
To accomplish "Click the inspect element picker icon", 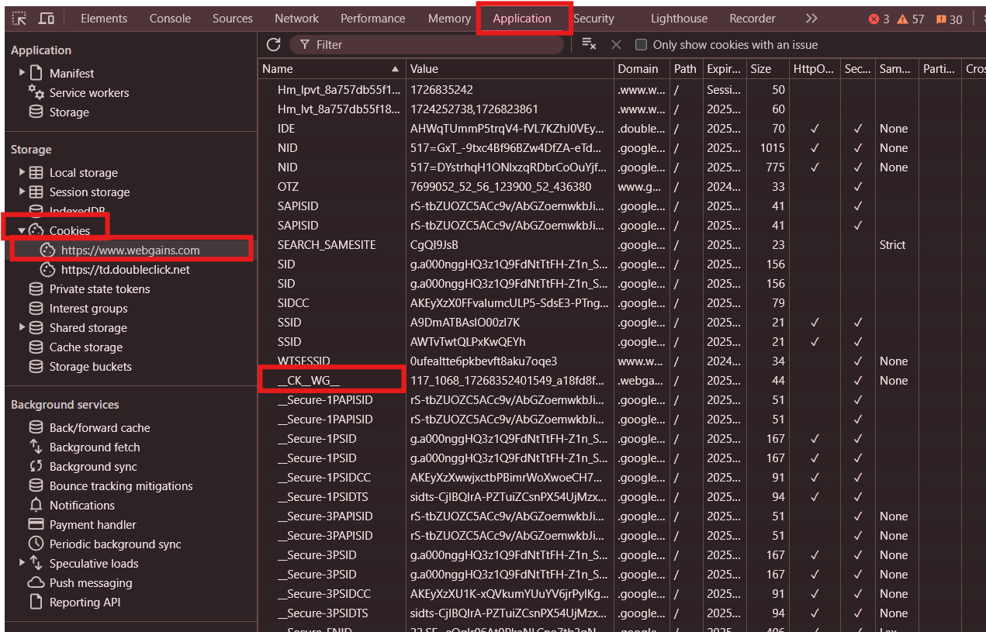I will (19, 19).
